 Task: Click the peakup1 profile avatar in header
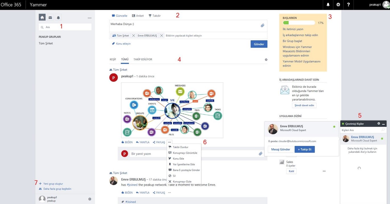386,5
